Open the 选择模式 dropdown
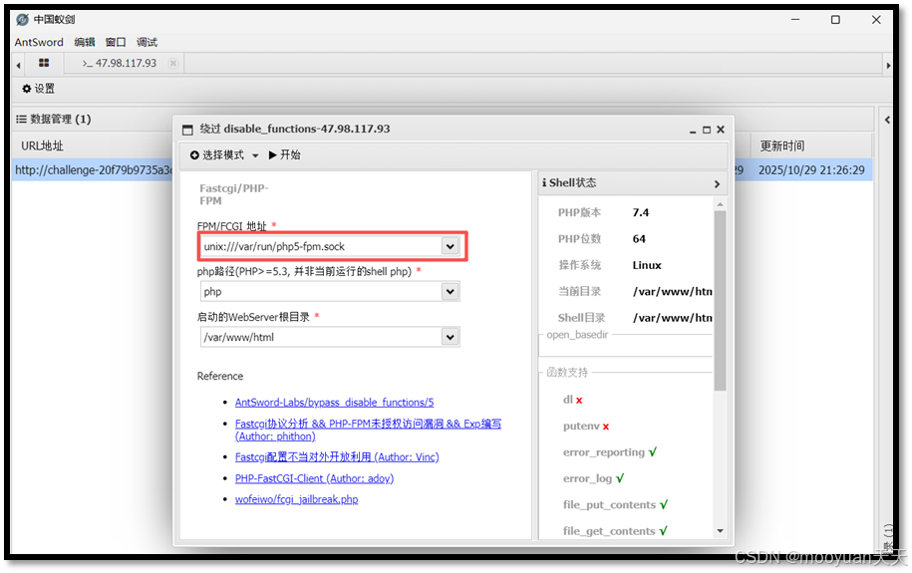912x573 pixels. [x=224, y=154]
